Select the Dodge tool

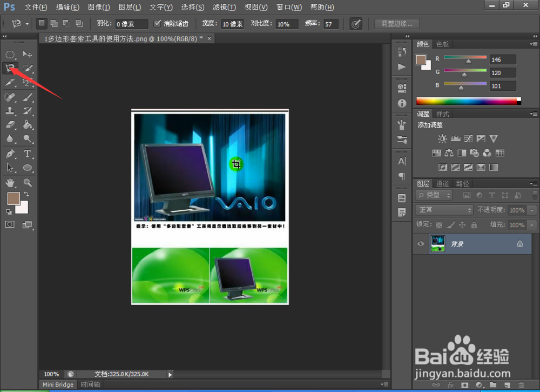(28, 138)
